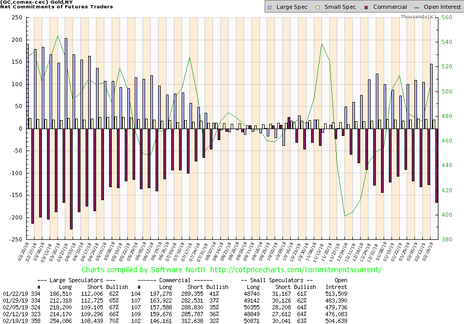The height and width of the screenshot is (324, 464).
Task: Click the Thousands(K) axis unit label
Action: pyautogui.click(x=419, y=17)
